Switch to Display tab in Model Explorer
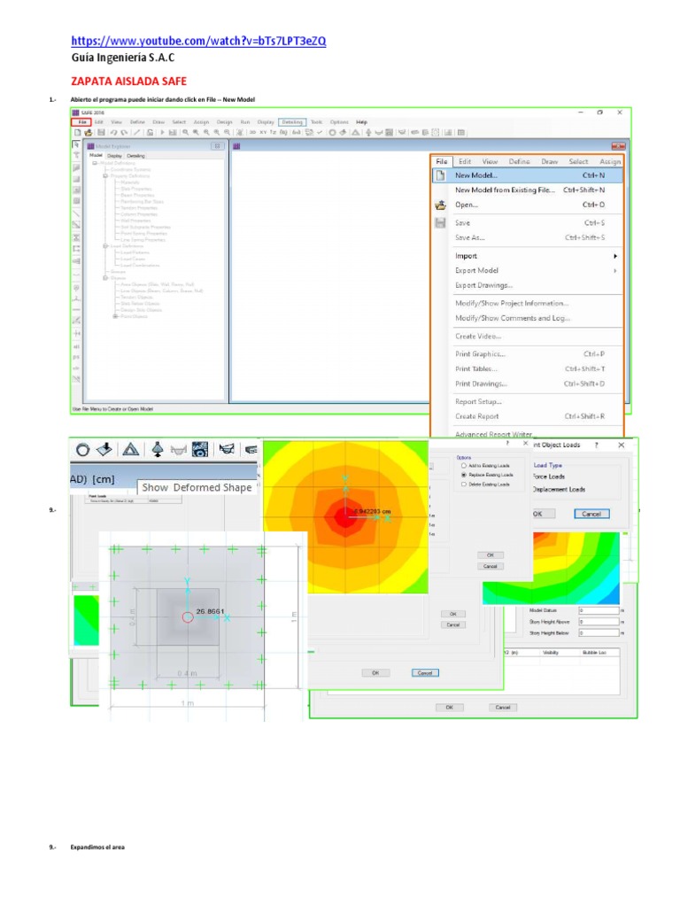This screenshot has height=907, width=680. [x=114, y=156]
